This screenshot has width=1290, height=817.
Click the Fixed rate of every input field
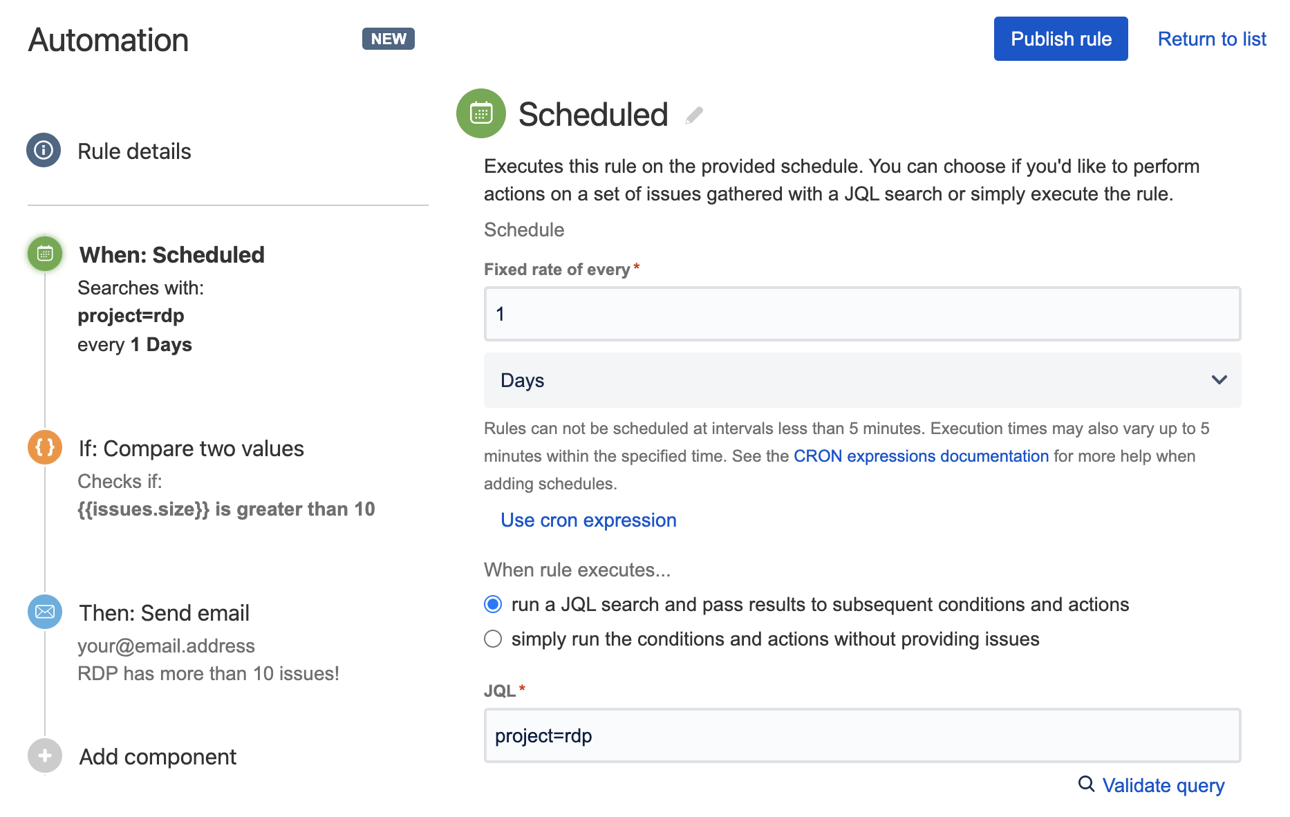pos(862,314)
